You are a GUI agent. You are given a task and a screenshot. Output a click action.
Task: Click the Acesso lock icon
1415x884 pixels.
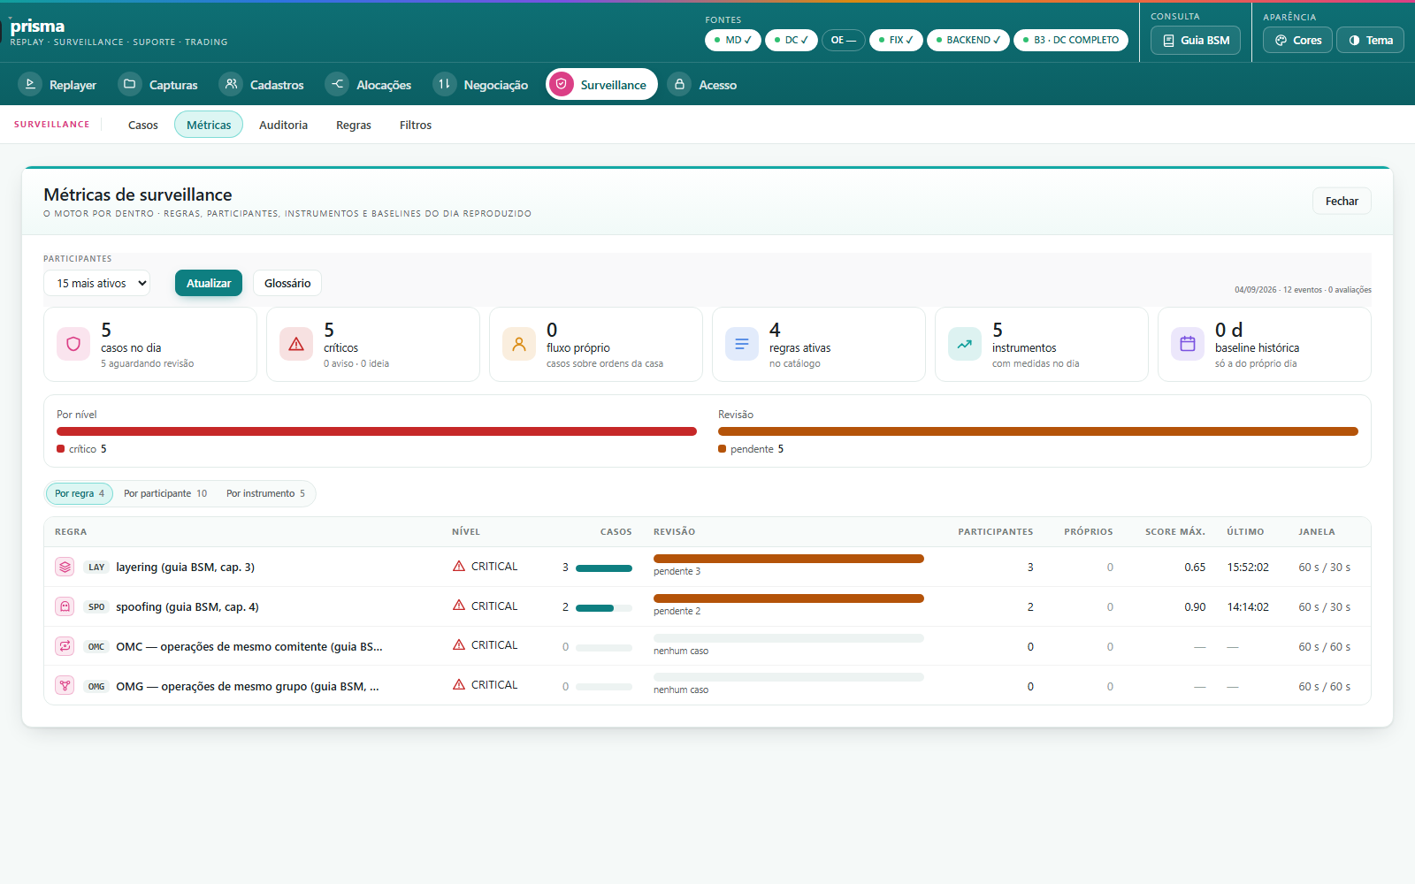(x=679, y=84)
